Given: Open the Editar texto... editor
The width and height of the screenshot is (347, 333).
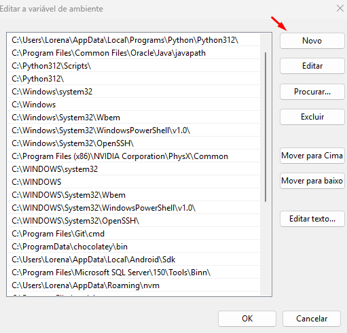Looking at the screenshot, I should [x=312, y=219].
